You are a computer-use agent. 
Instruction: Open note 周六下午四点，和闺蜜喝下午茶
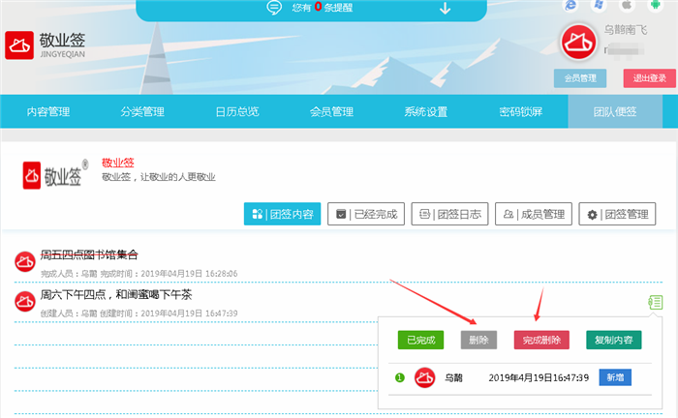116,295
